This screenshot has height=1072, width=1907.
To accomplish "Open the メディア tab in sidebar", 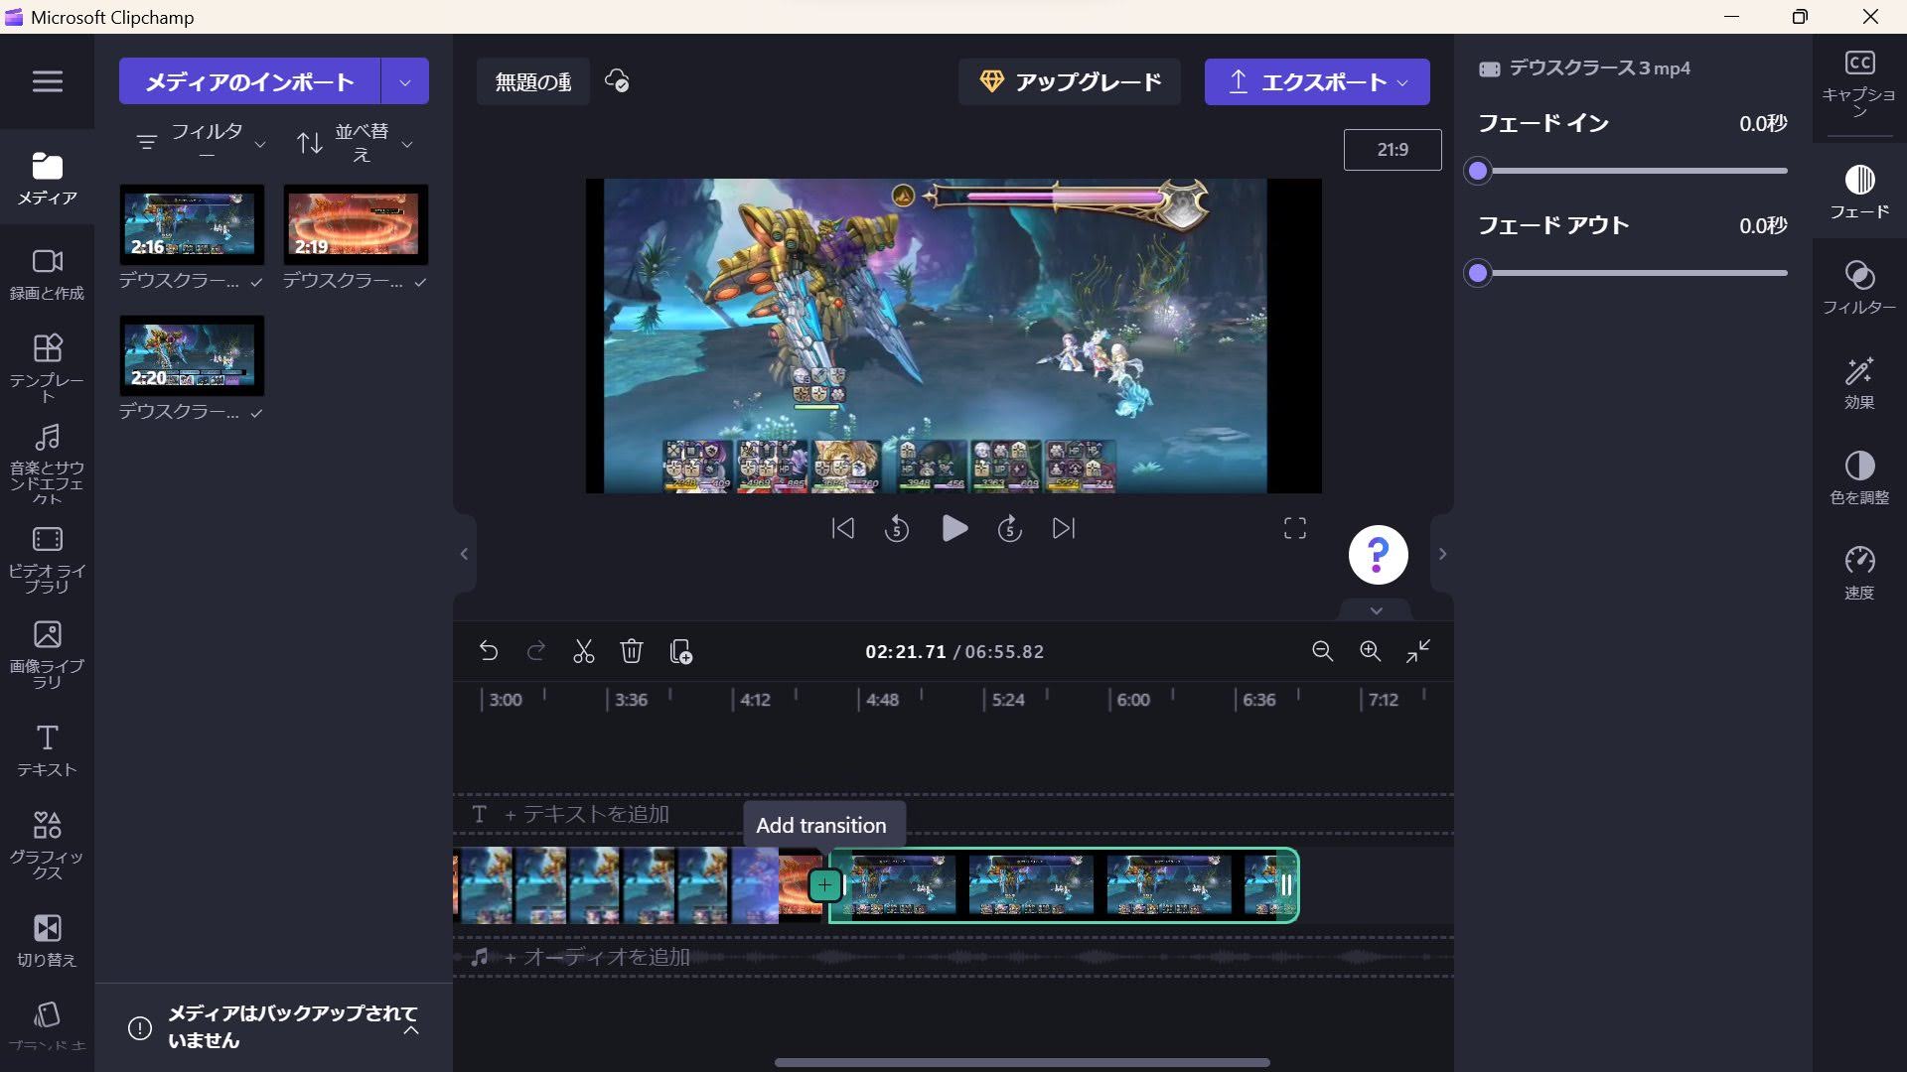I will [47, 179].
